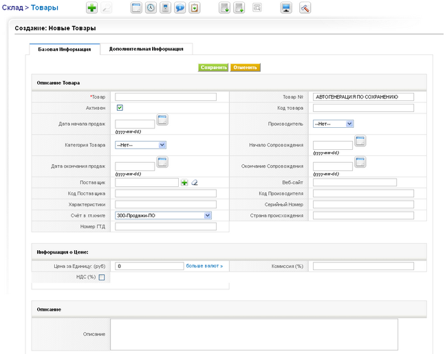Focus the Код товара input field
This screenshot has height=354, width=447.
(364, 108)
